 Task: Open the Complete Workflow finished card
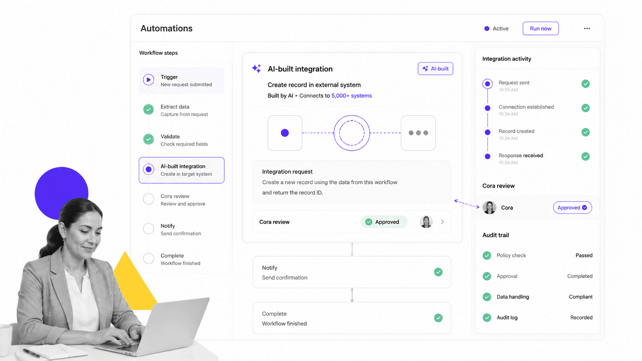[x=352, y=318]
